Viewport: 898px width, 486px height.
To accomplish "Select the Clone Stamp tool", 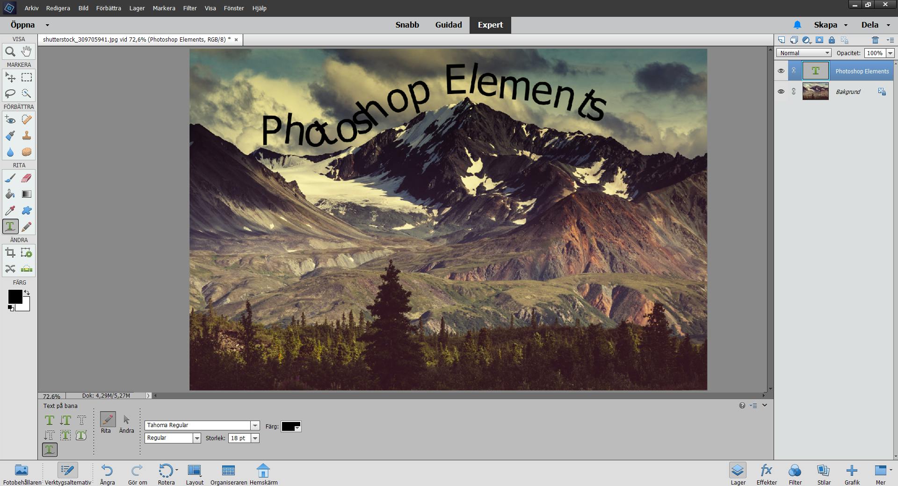I will 27,136.
